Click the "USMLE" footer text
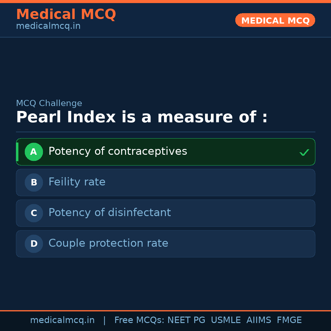This screenshot has width=331, height=331. point(226,320)
